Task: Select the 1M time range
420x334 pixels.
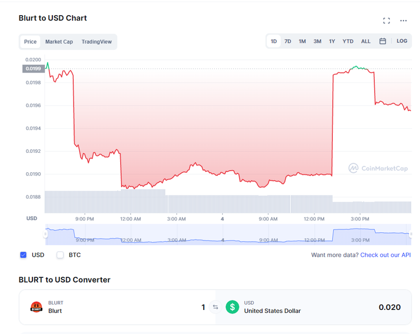Action: coord(302,41)
